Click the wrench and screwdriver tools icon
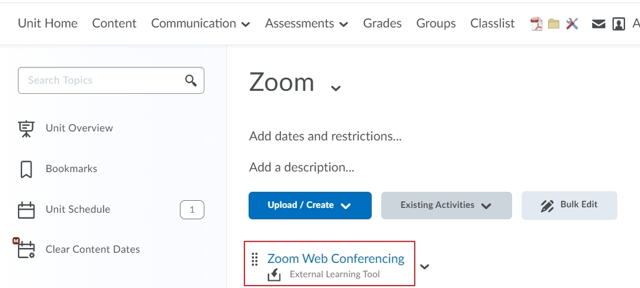 [x=572, y=24]
